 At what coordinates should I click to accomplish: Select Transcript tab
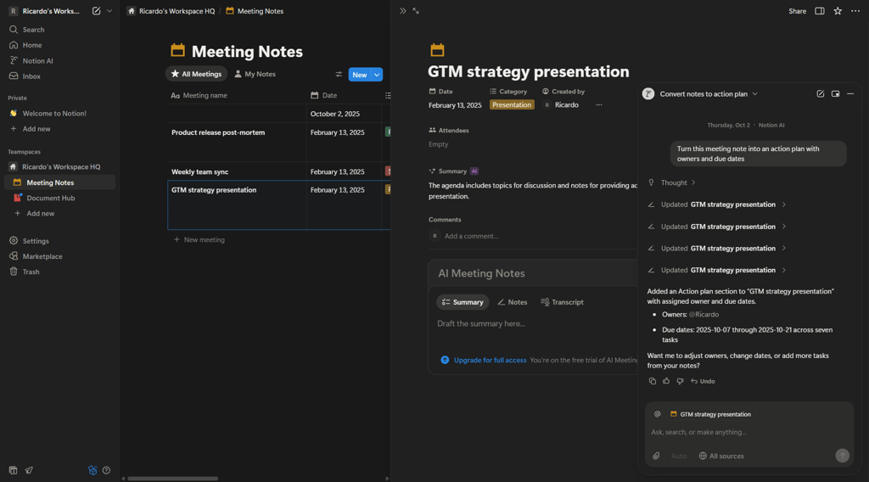coord(562,302)
